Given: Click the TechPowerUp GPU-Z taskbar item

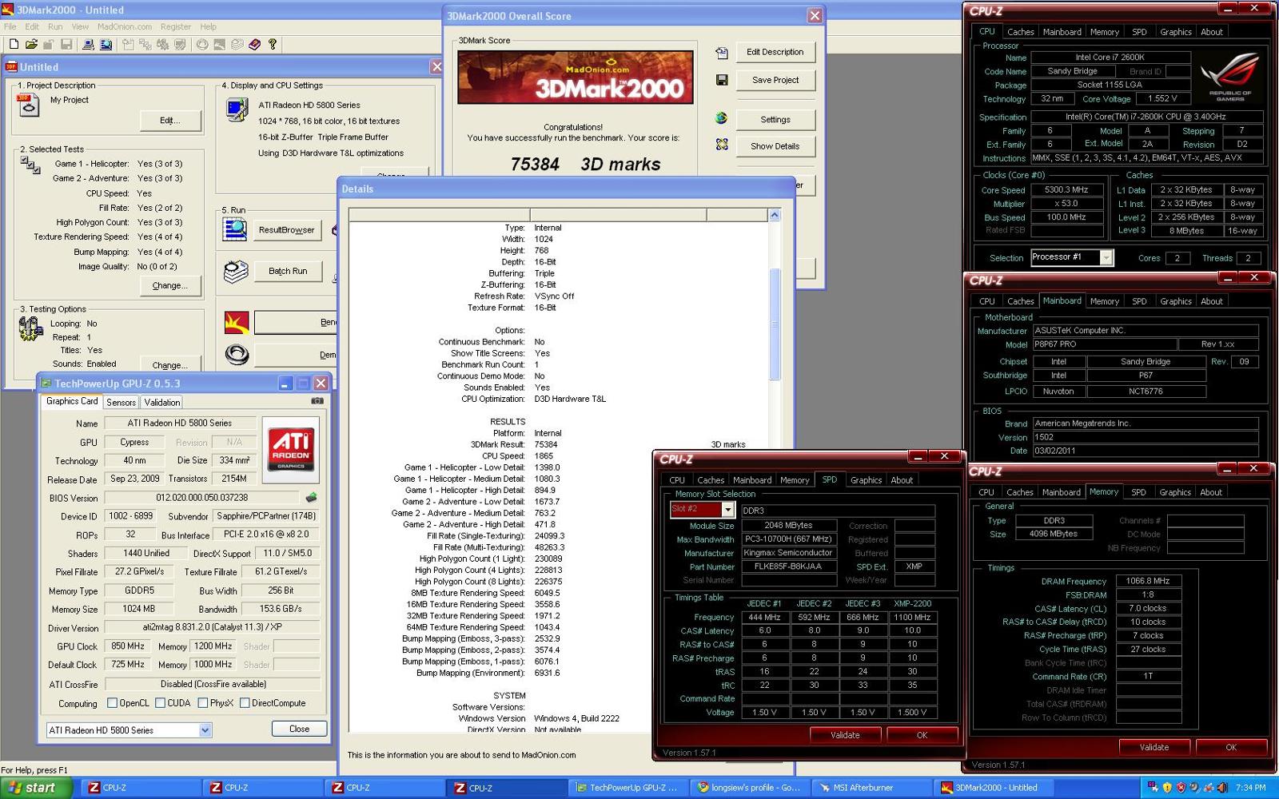Looking at the screenshot, I should (x=630, y=788).
